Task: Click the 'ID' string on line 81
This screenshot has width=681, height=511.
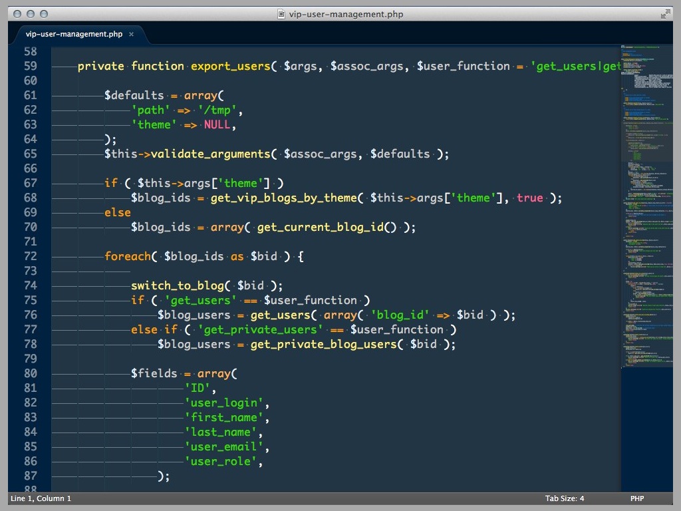Action: coord(198,388)
